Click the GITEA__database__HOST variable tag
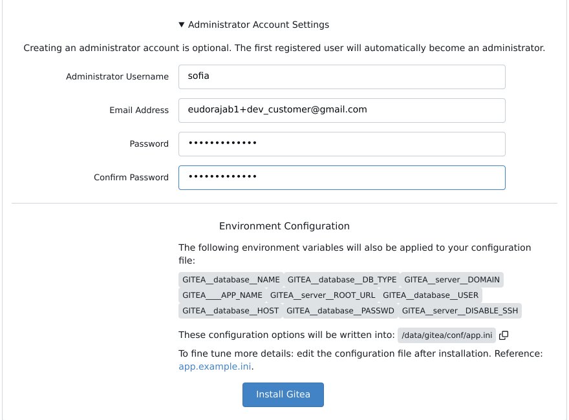Viewport: 569px width, 420px height. coord(230,311)
